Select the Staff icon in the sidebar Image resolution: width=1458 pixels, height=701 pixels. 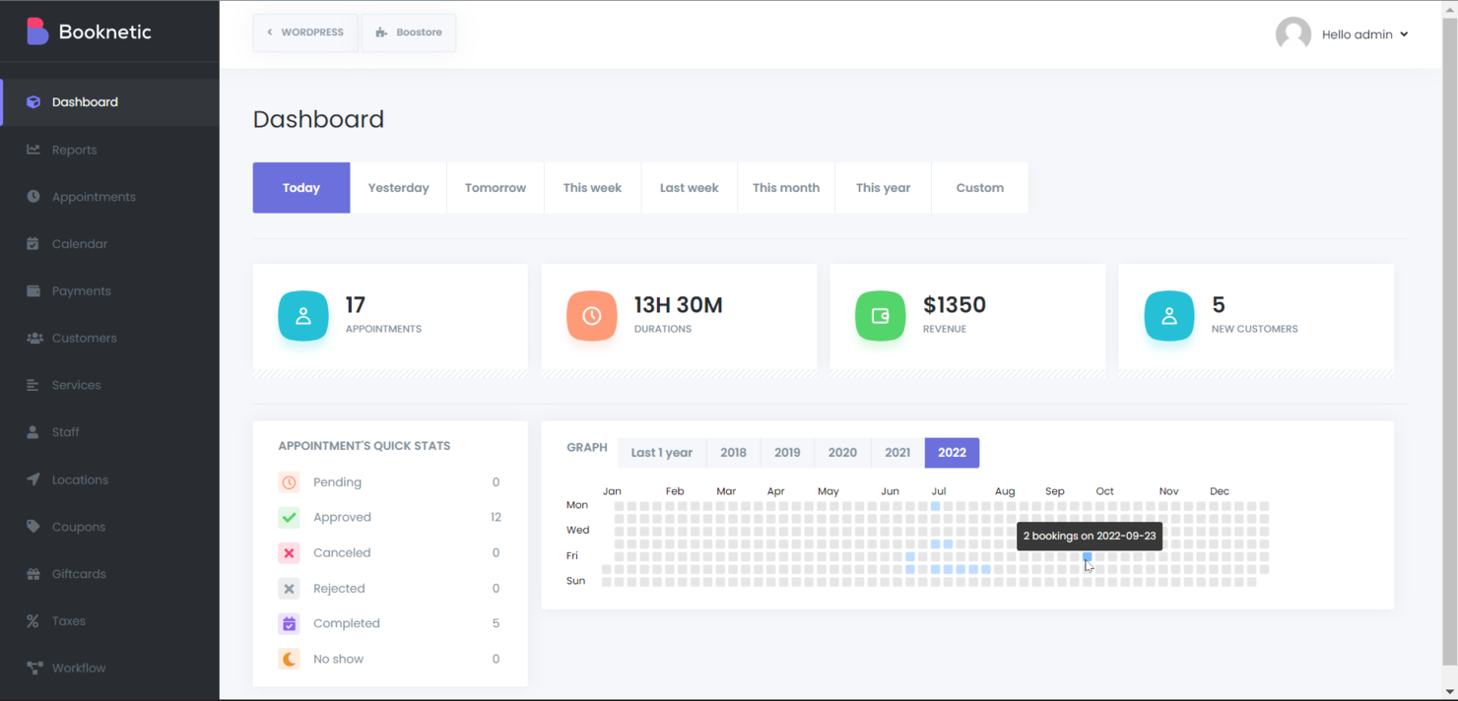pos(33,431)
